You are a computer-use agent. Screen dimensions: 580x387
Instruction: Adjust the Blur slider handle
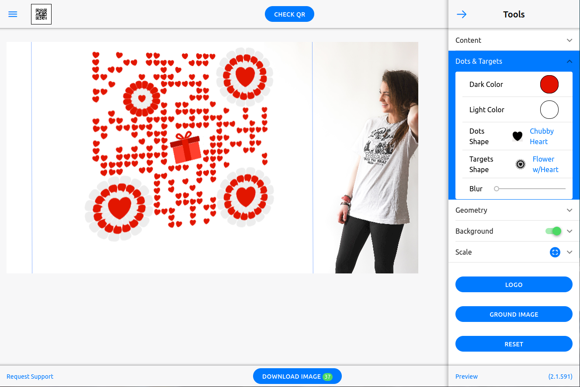click(x=497, y=188)
